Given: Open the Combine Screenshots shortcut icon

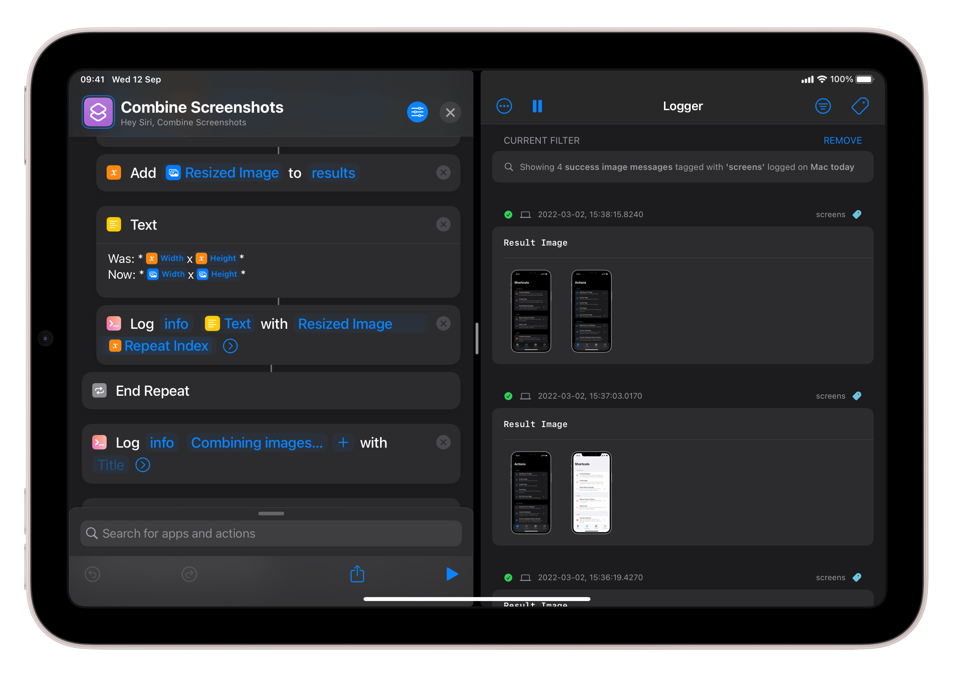Looking at the screenshot, I should coord(98,112).
